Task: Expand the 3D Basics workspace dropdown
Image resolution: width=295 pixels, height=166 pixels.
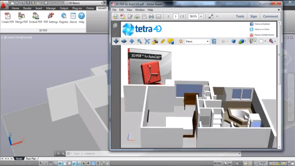Action: pos(102,3)
